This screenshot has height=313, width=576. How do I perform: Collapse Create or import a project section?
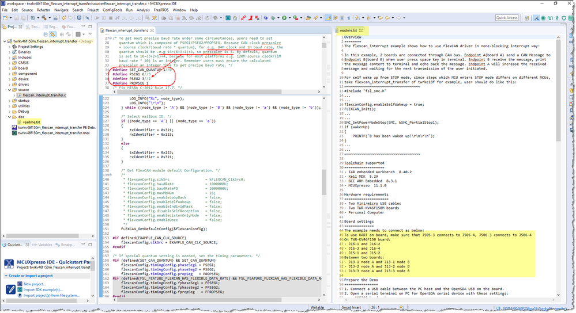[x=6, y=276]
